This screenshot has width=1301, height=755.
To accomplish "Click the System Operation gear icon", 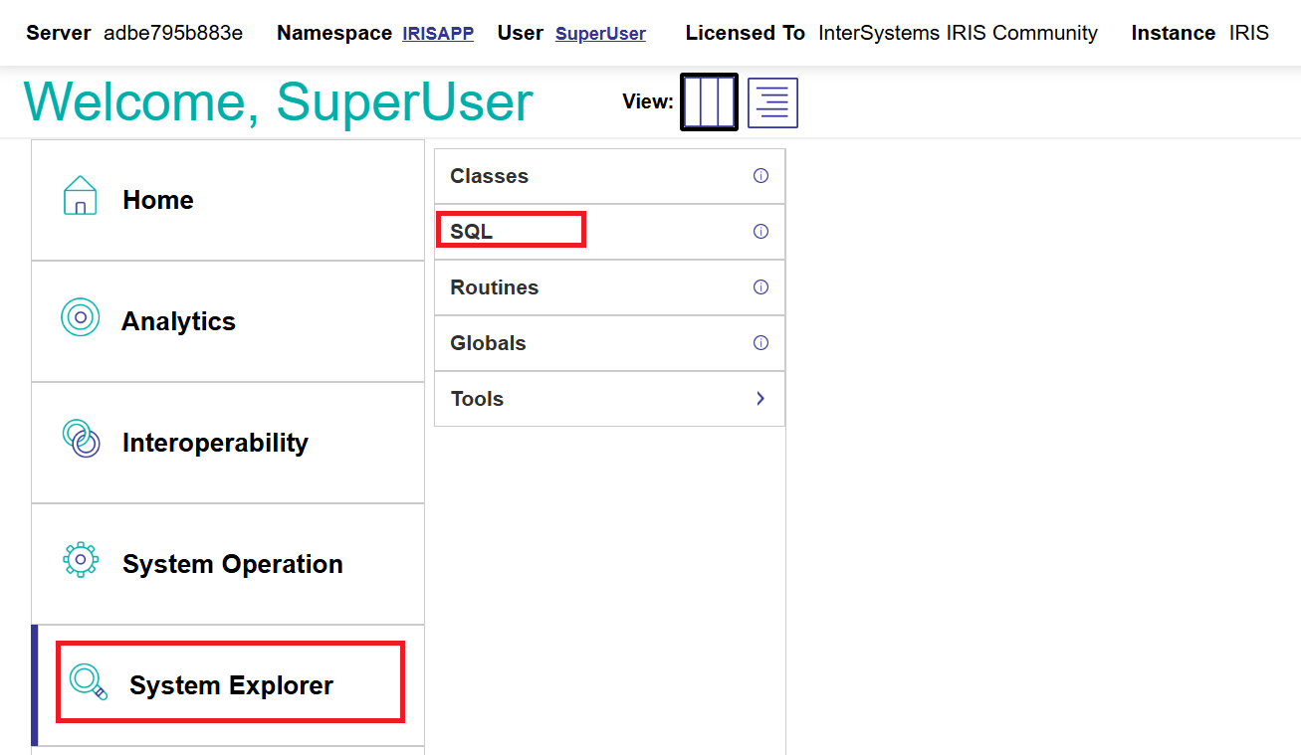I will (81, 560).
